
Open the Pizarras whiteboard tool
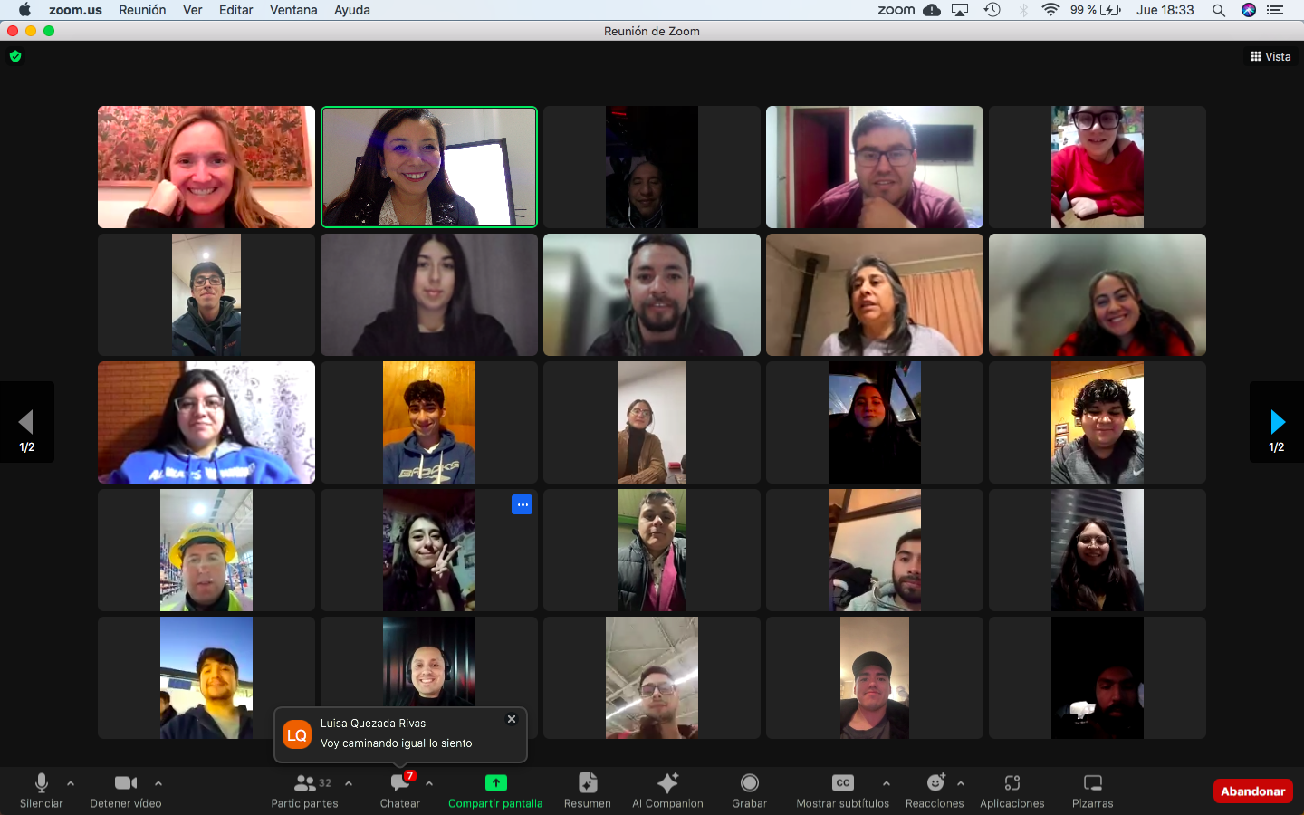[1092, 784]
